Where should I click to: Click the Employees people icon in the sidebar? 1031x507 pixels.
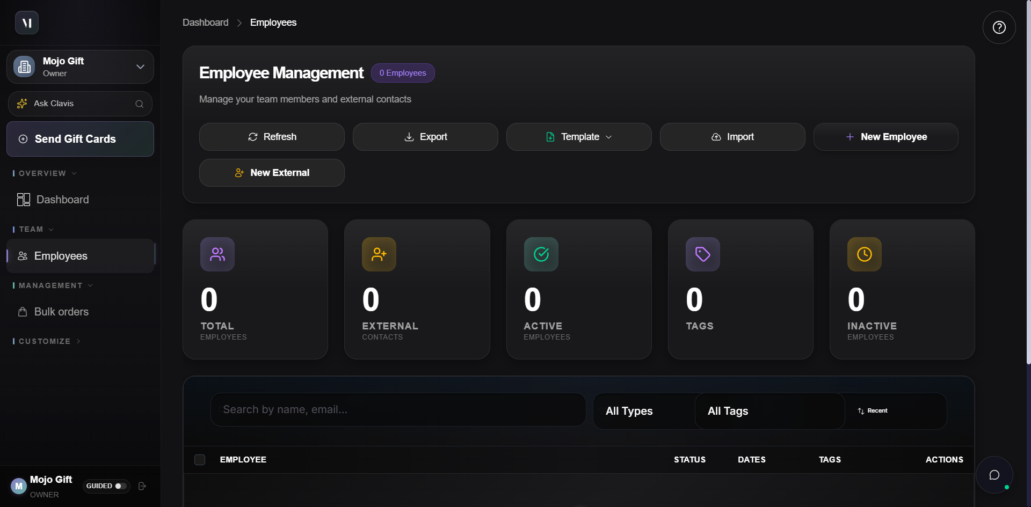(x=23, y=256)
